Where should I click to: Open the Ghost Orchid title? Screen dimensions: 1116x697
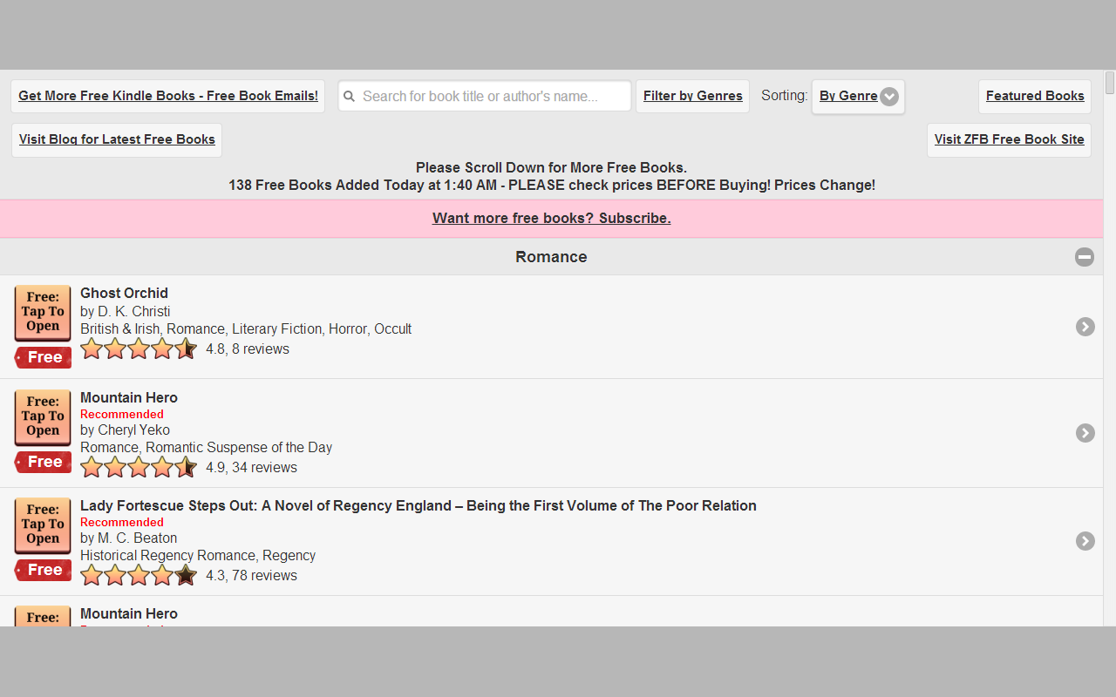click(x=124, y=294)
